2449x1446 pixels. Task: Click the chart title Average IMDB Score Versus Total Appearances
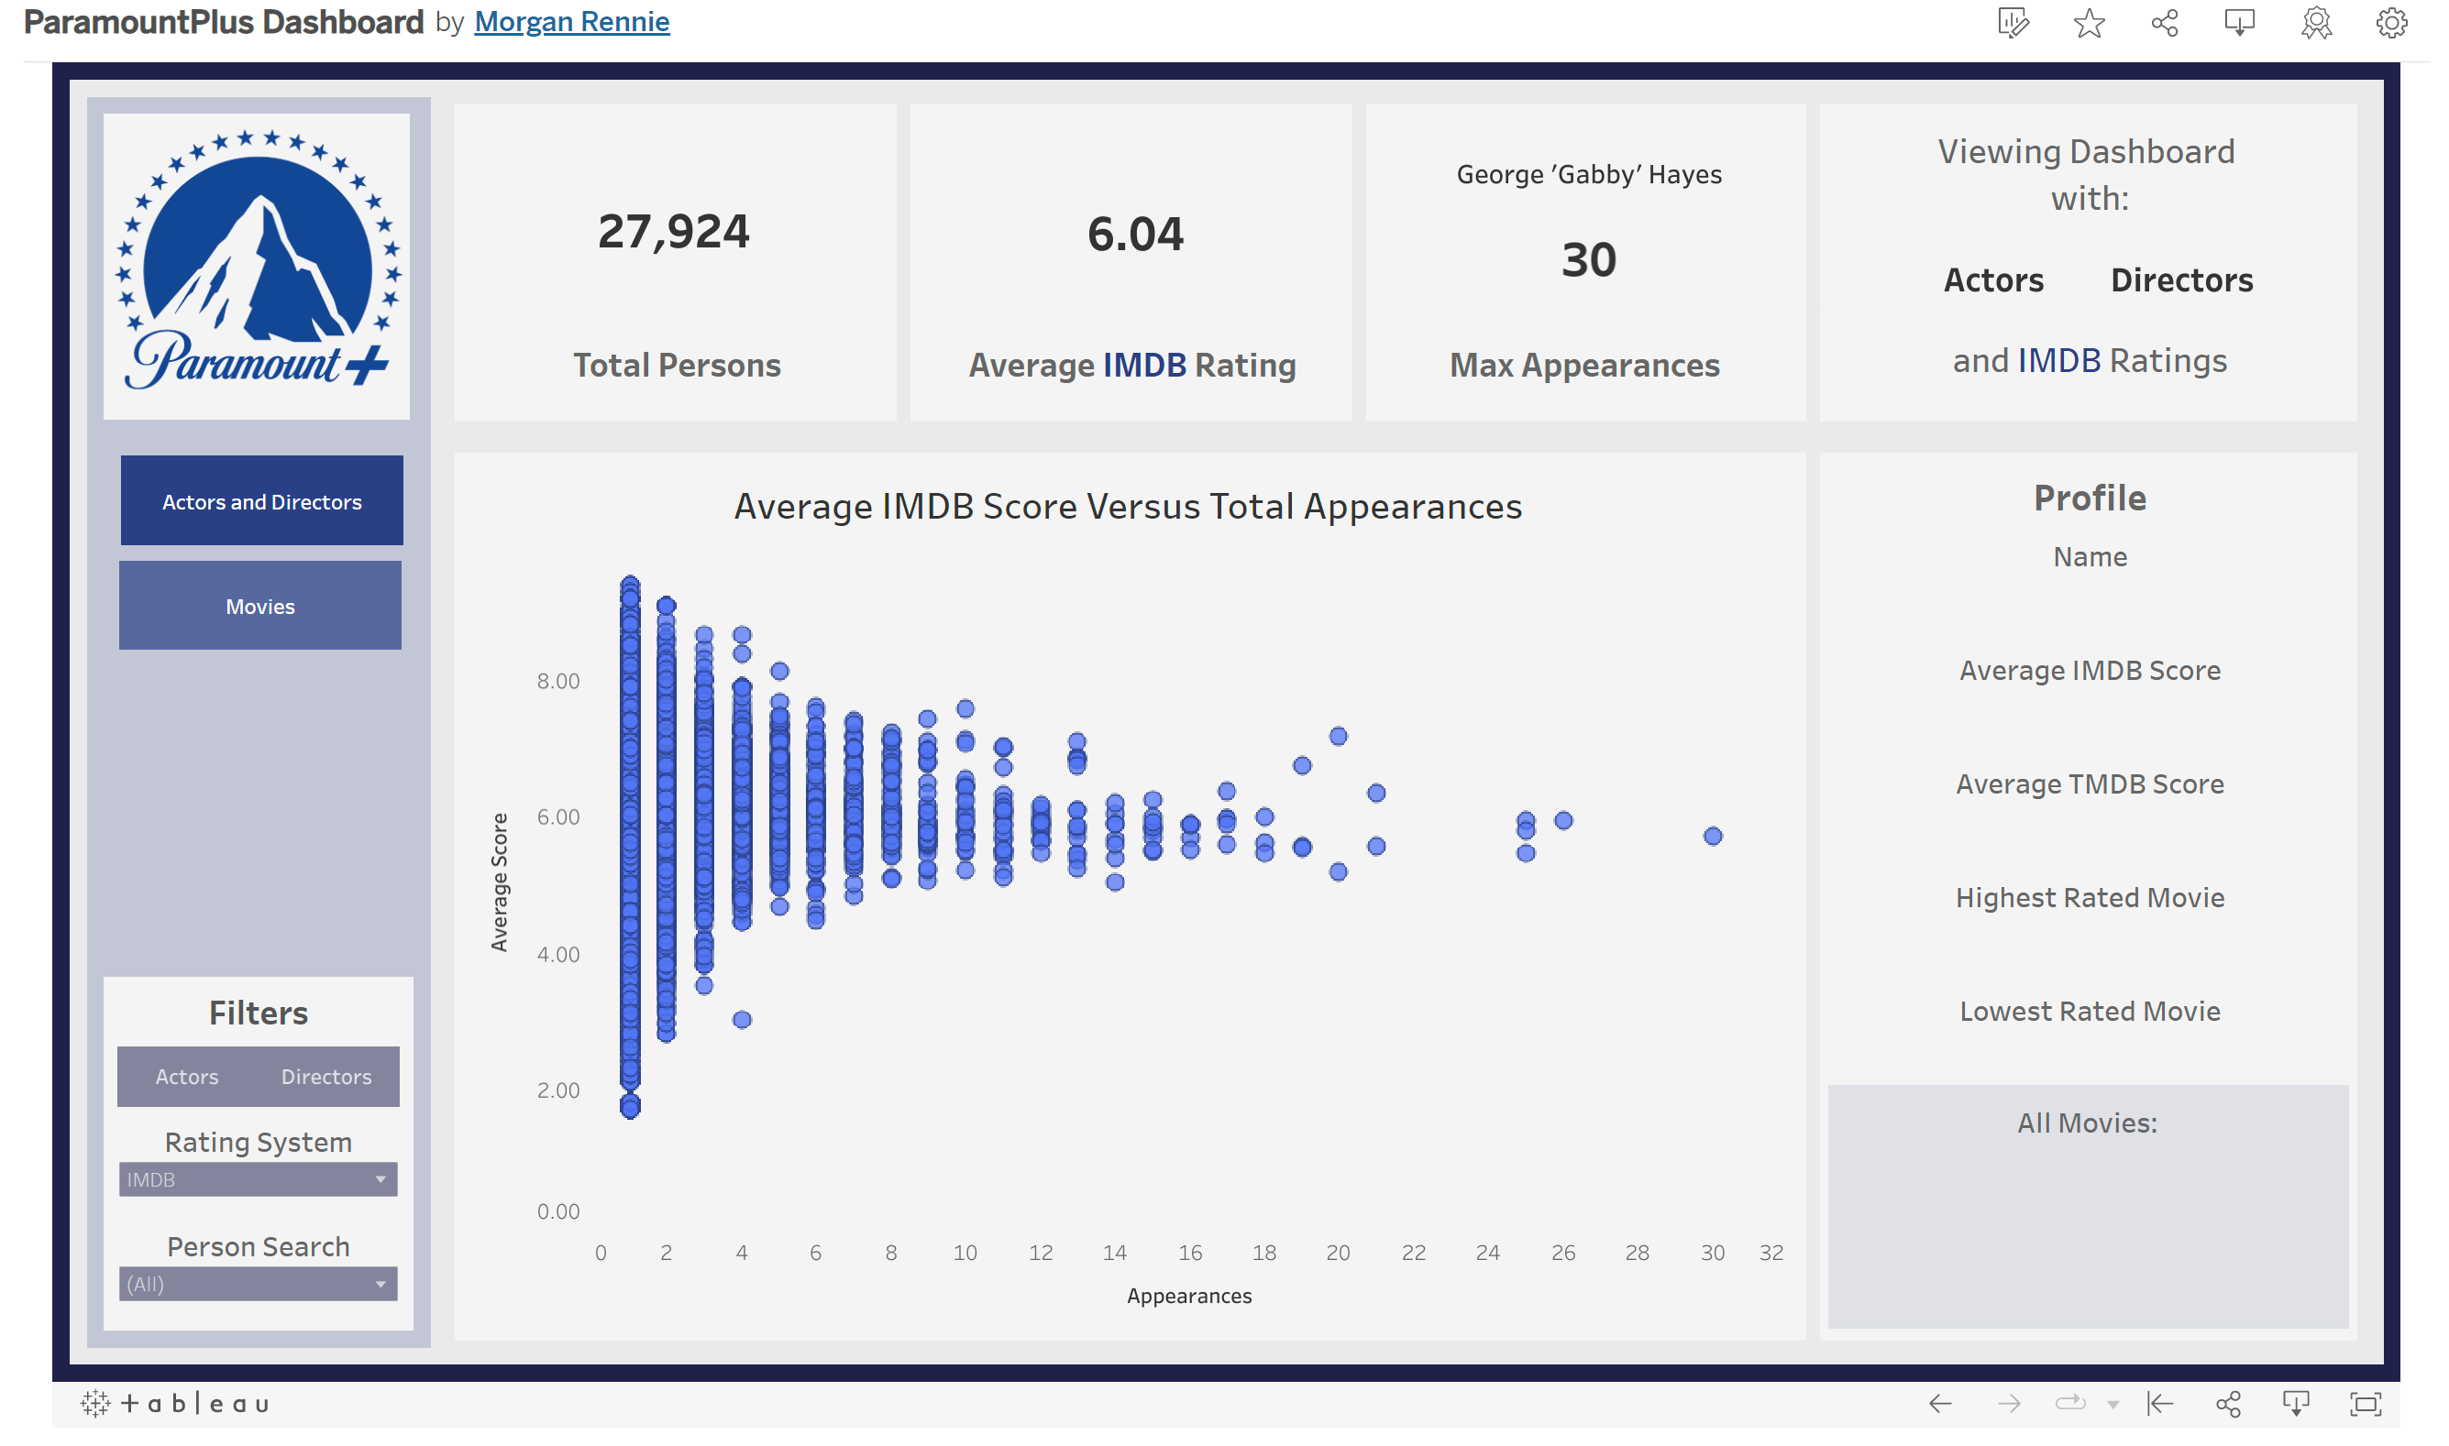[x=1128, y=506]
